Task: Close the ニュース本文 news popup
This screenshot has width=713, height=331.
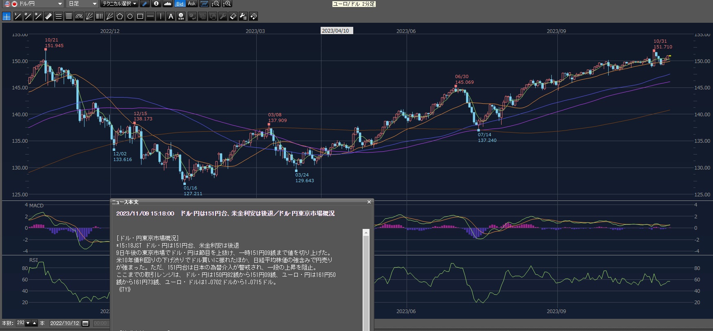Action: 369,202
